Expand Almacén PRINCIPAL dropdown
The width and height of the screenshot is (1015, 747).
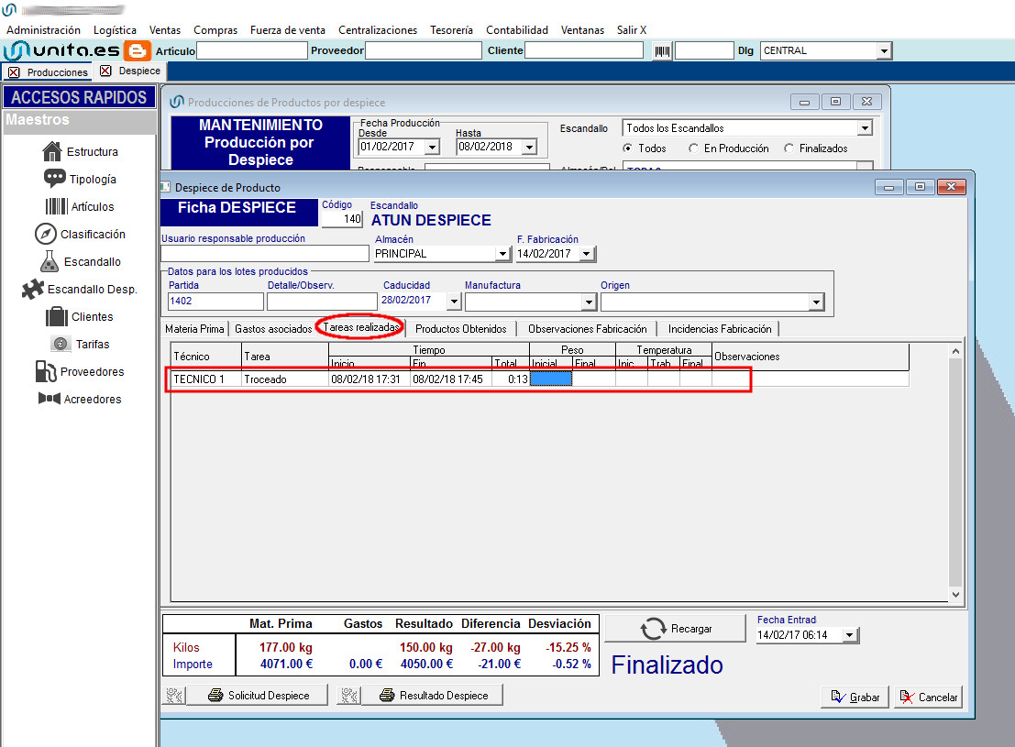pyautogui.click(x=503, y=254)
